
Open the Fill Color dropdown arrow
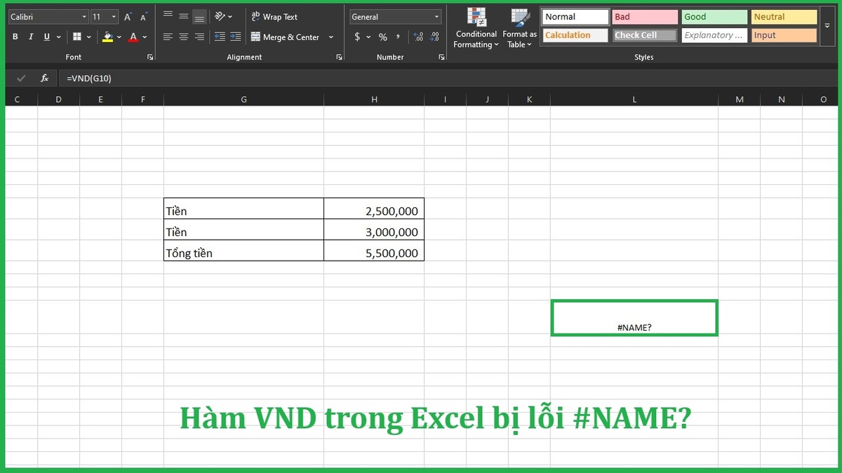(x=119, y=36)
